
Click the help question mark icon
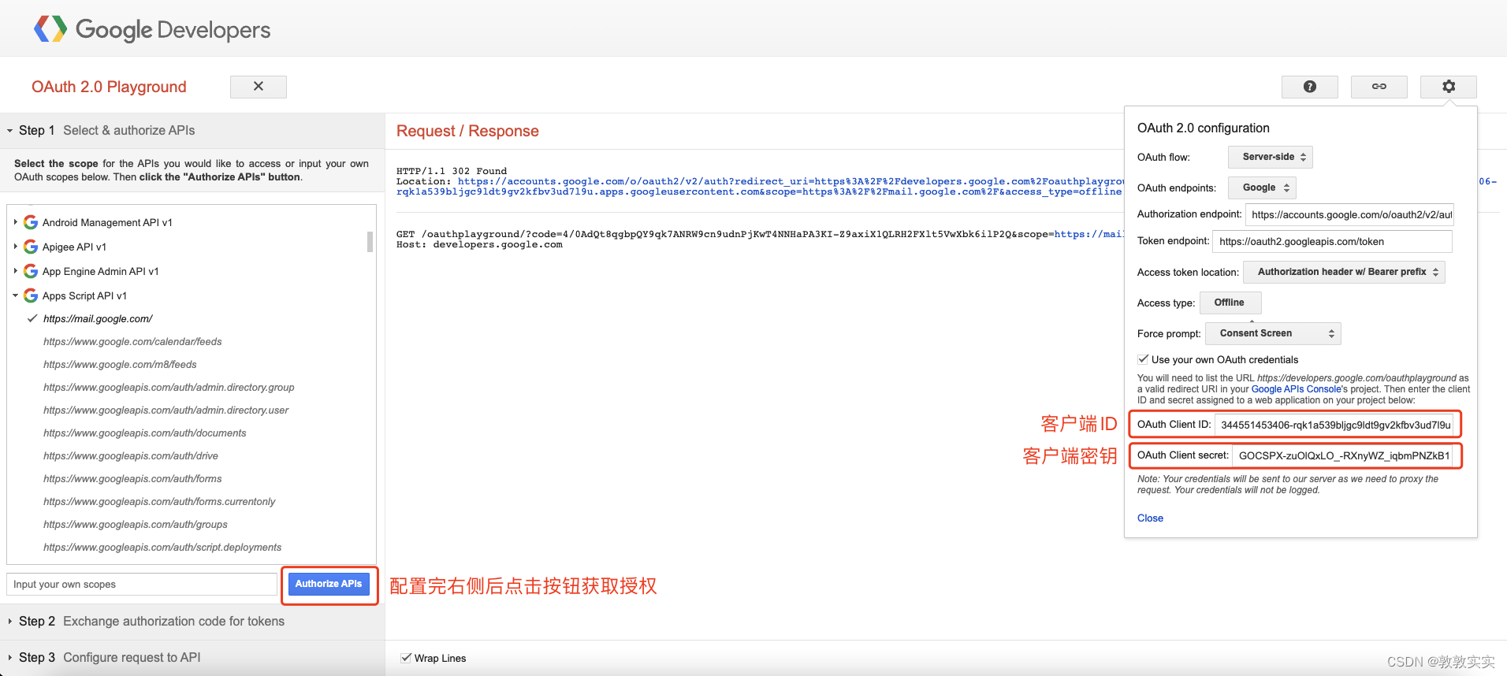tap(1309, 87)
